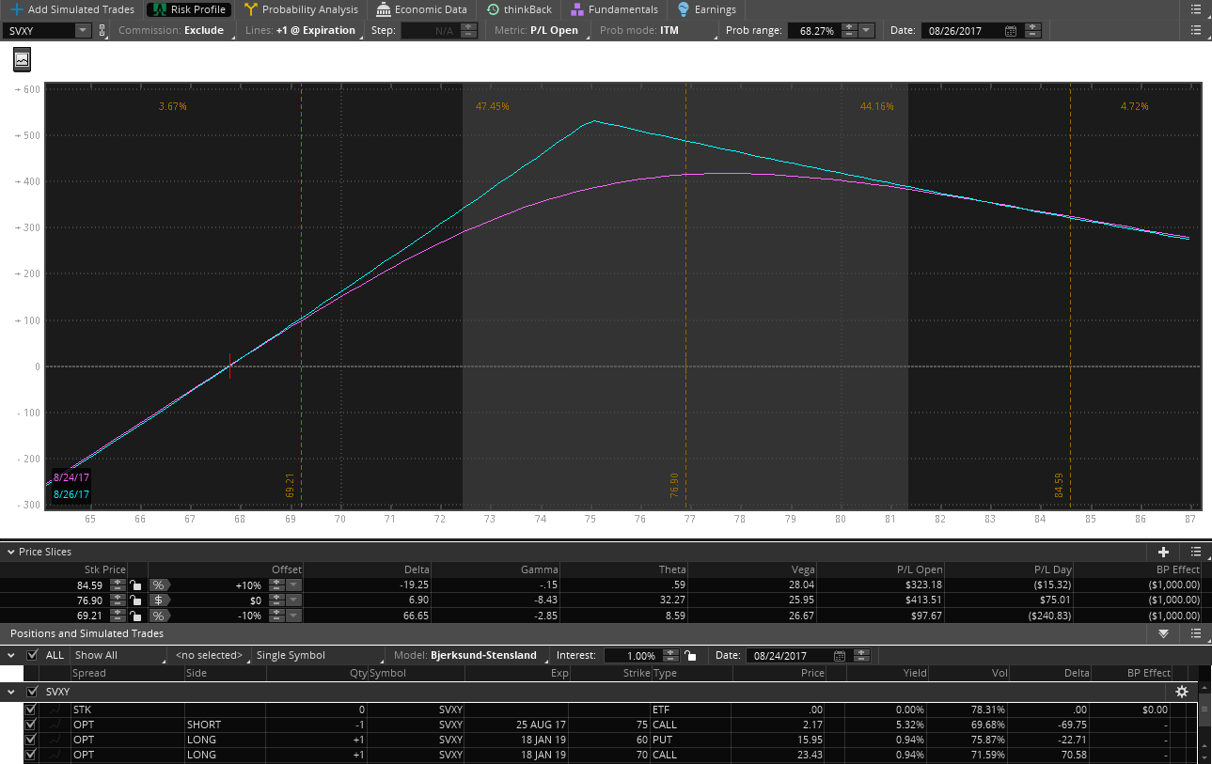Viewport: 1212px width, 764px height.
Task: Click the interest rate lock icon
Action: click(690, 655)
